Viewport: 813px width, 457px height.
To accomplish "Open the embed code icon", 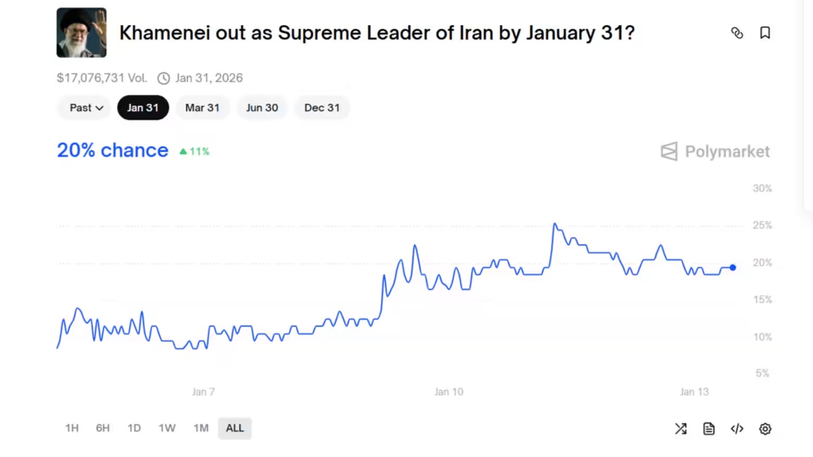I will tap(737, 429).
